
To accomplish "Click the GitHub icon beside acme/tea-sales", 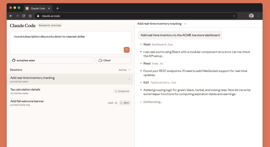I will pyautogui.click(x=14, y=60).
